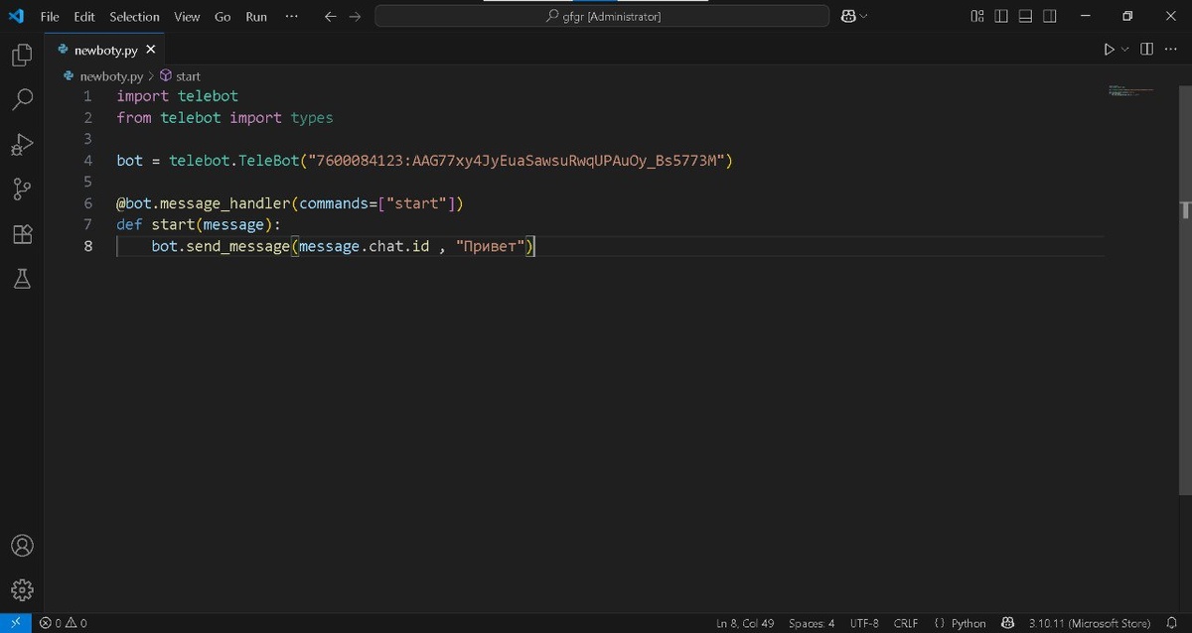
Task: Open Source Control view
Action: click(22, 190)
